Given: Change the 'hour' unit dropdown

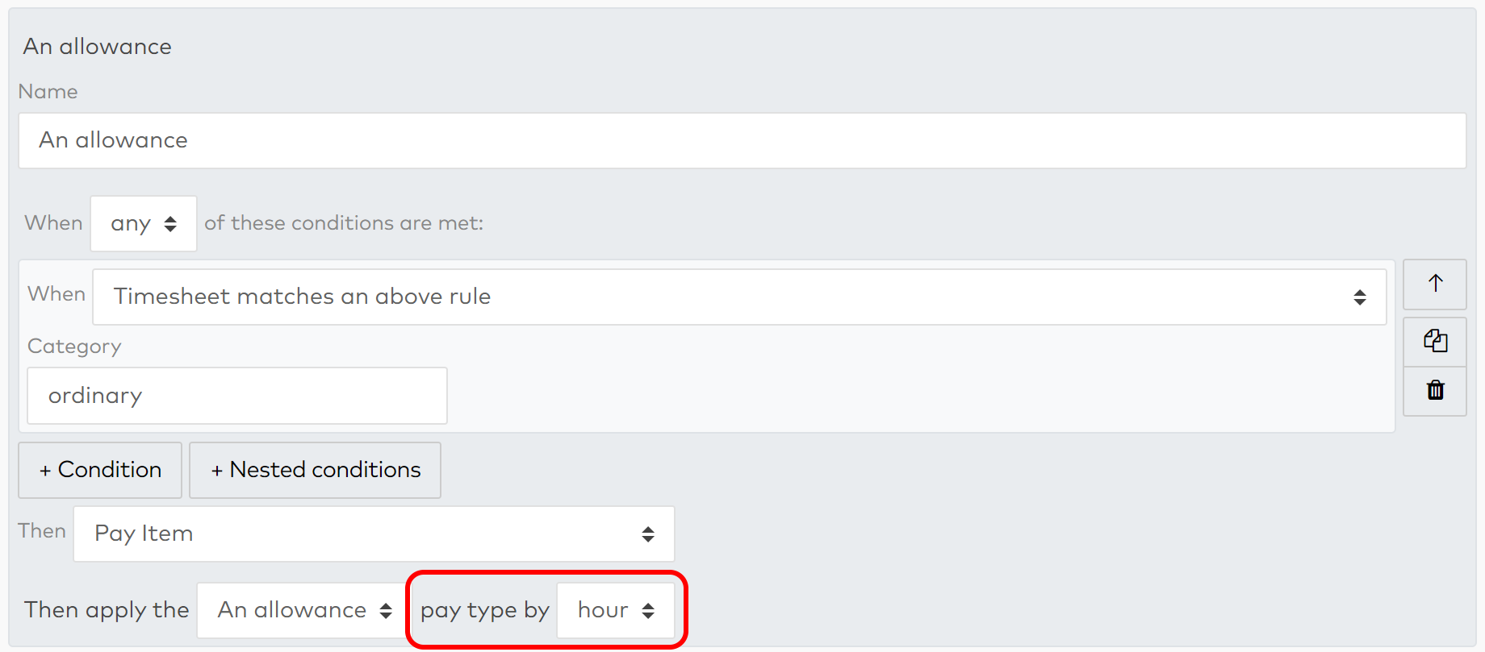Looking at the screenshot, I should [x=616, y=610].
